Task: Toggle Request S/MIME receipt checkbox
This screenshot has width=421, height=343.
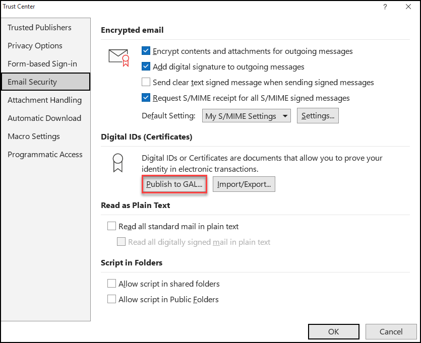Action: coord(146,98)
